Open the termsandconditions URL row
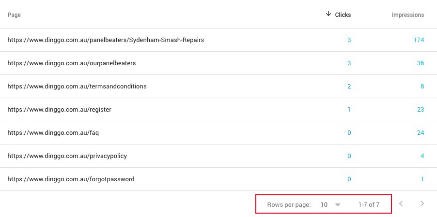This screenshot has width=437, height=217. 77,87
